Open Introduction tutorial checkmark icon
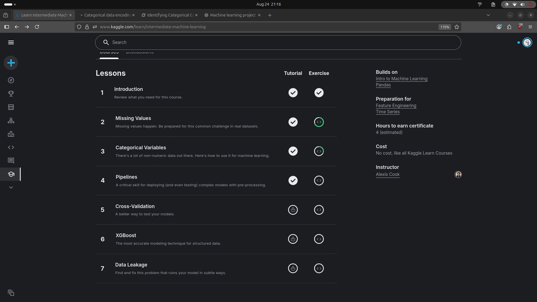 tap(293, 93)
